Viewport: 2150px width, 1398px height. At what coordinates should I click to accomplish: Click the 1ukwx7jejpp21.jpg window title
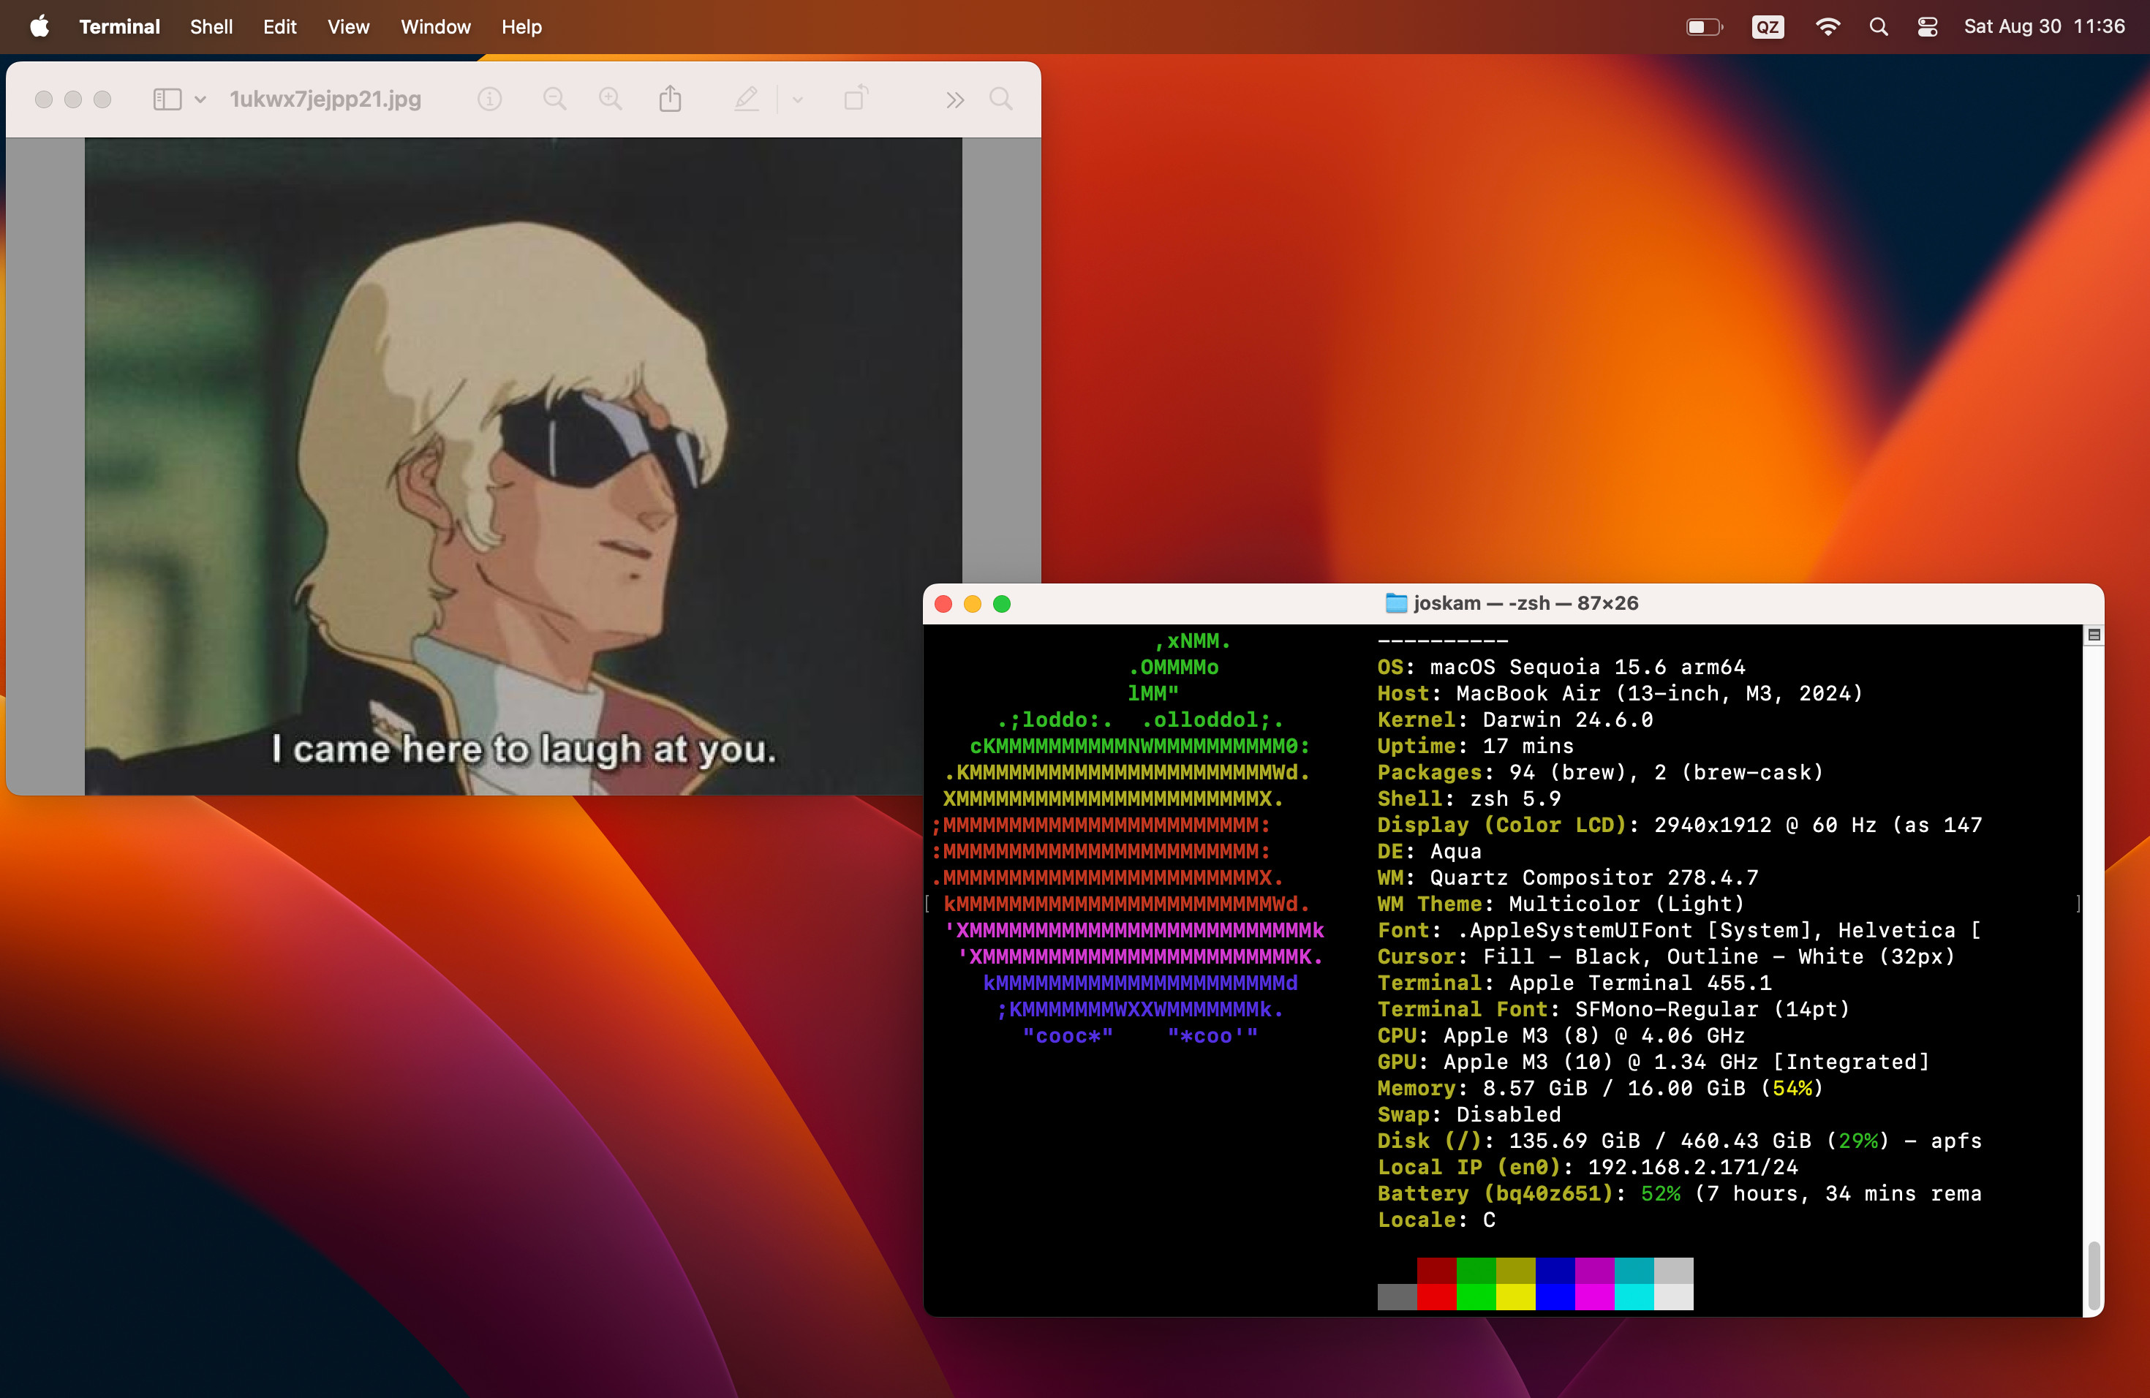click(x=325, y=99)
